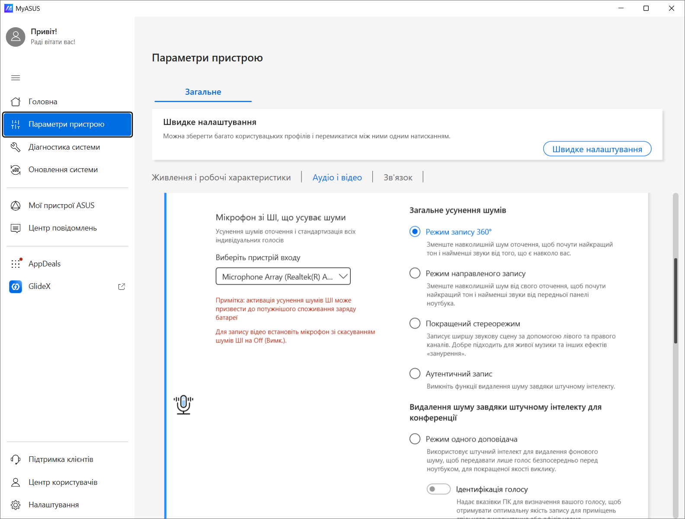Click the Швидке налаштування button
The image size is (685, 519).
click(x=597, y=149)
